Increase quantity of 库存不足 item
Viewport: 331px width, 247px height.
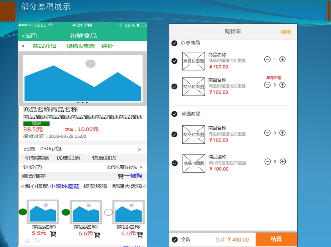tap(282, 85)
